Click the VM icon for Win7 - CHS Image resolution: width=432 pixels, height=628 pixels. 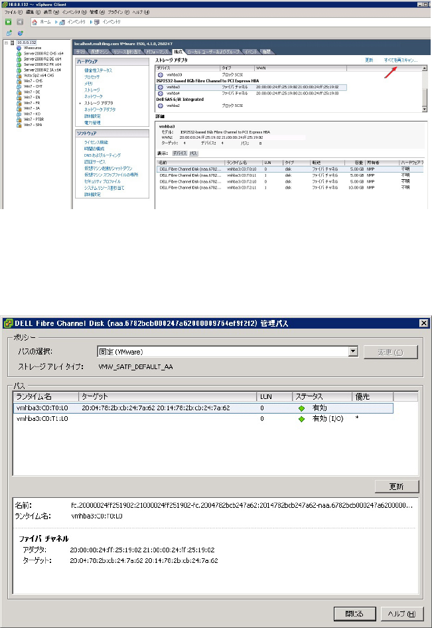coord(19,81)
